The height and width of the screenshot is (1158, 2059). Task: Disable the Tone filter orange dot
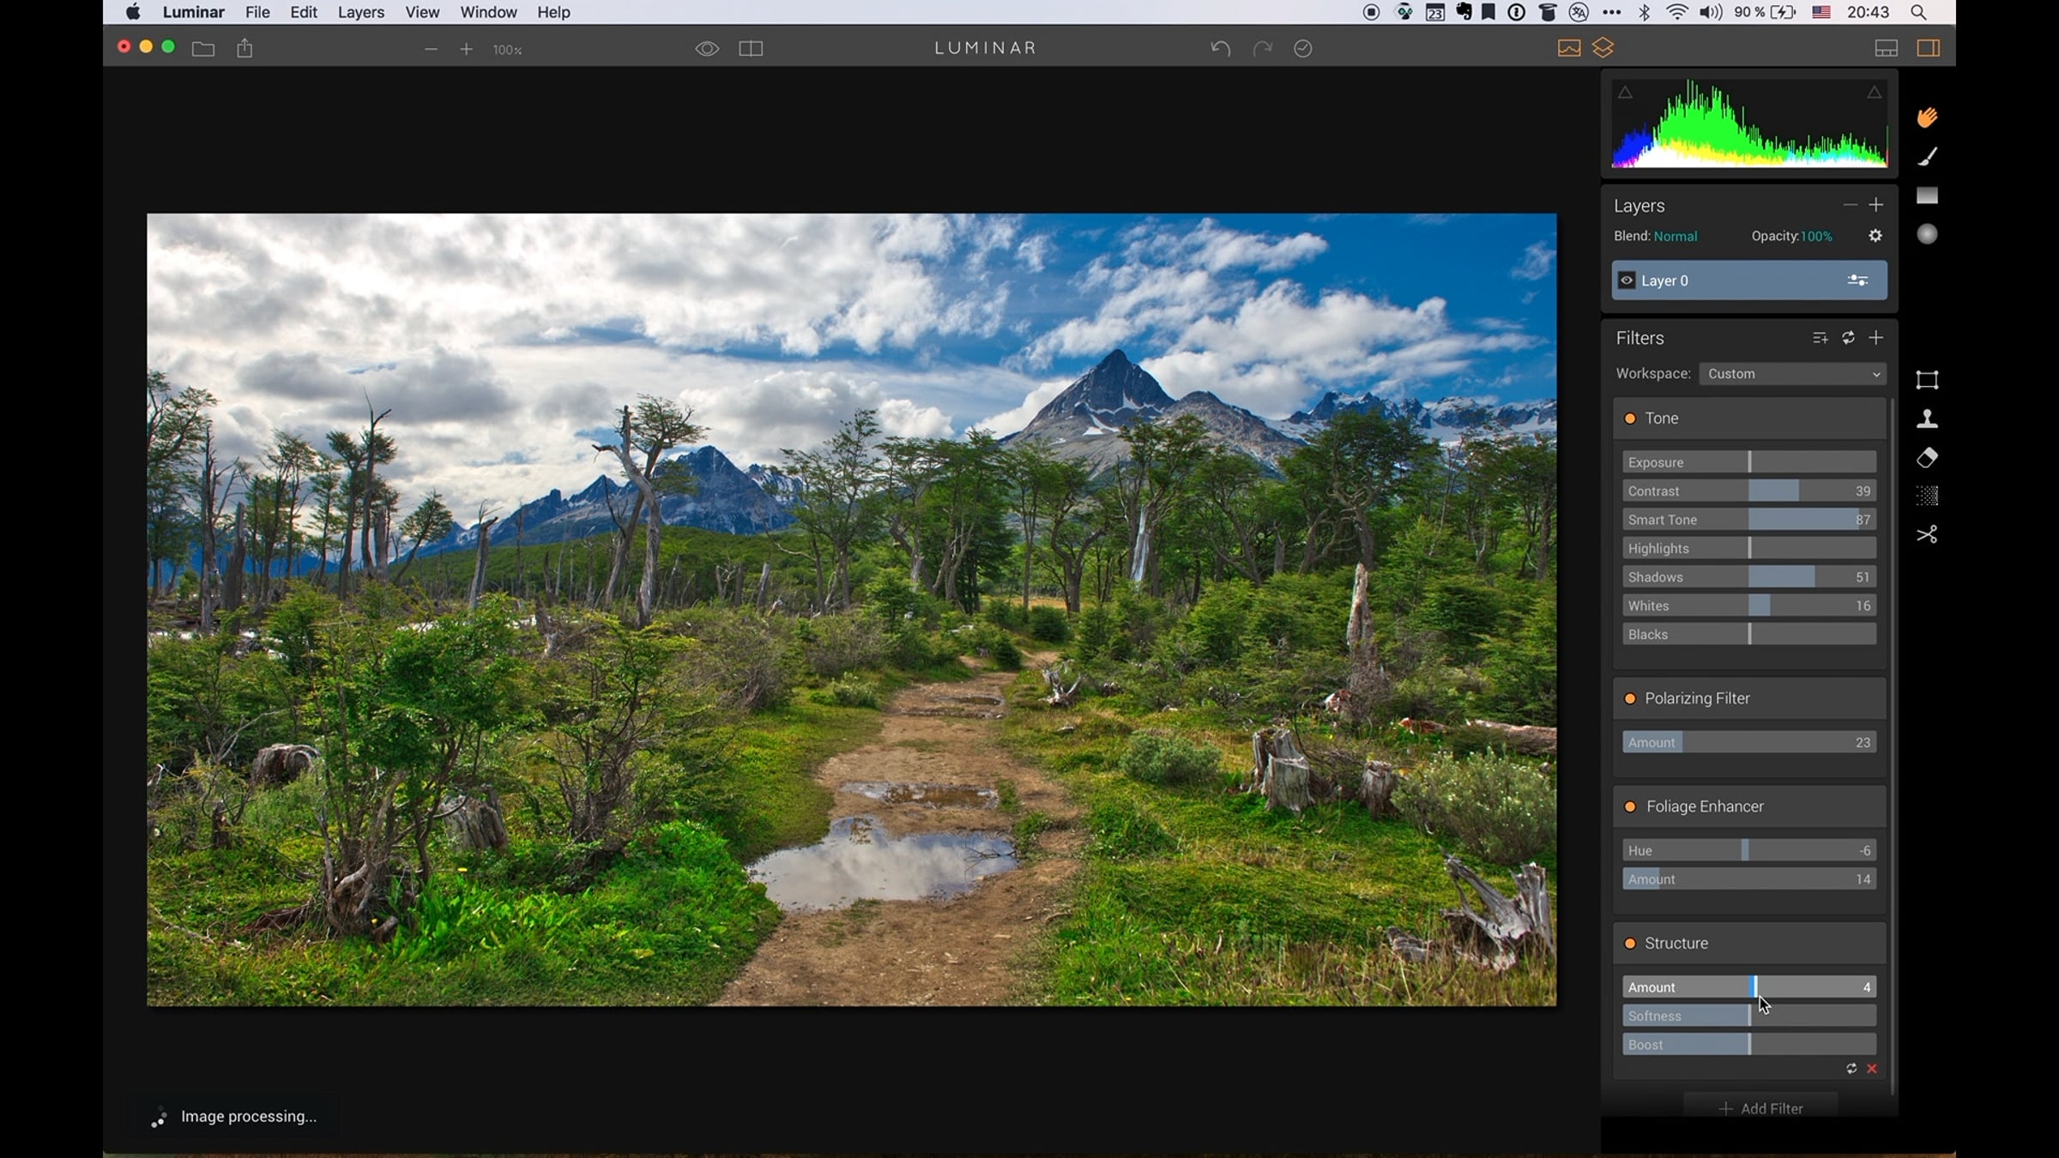[1630, 419]
